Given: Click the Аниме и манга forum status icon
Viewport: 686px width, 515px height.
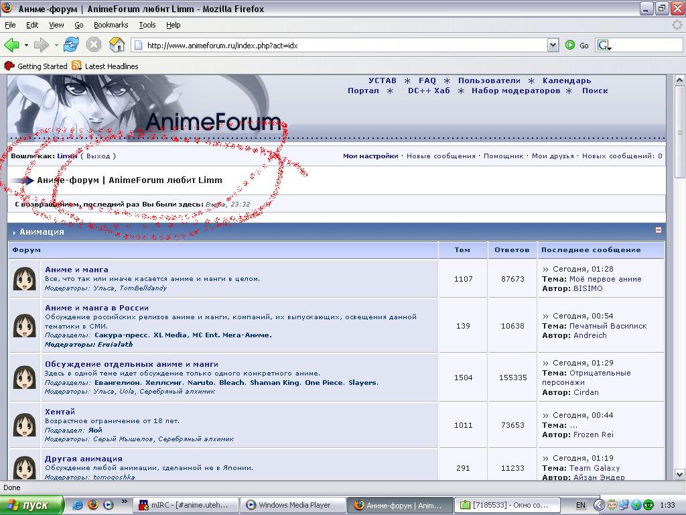Looking at the screenshot, I should [25, 279].
